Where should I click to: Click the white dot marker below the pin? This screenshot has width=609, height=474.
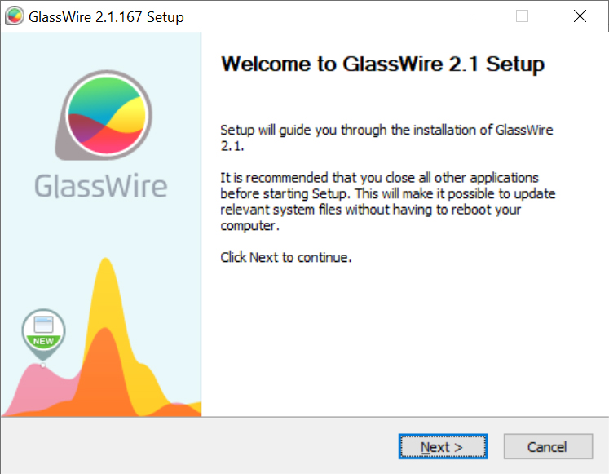pos(43,365)
